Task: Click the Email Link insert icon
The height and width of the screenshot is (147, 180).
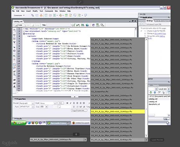Action: click(x=37, y=15)
